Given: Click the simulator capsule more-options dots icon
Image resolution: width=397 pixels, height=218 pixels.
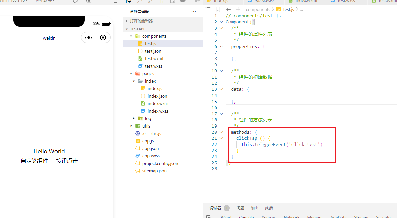Looking at the screenshot, I should pos(89,38).
